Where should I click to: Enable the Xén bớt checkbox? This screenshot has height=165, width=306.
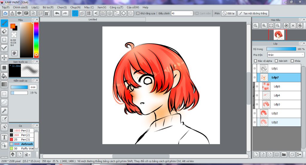[x=276, y=61]
